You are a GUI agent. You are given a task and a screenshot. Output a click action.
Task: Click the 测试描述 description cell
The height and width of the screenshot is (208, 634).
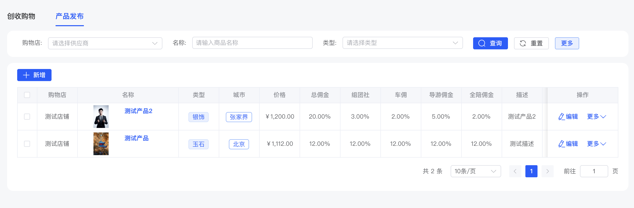[x=522, y=144]
